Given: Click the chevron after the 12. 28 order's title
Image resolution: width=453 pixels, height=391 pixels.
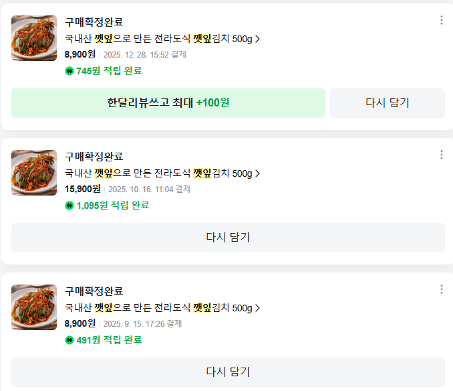Looking at the screenshot, I should (x=258, y=39).
